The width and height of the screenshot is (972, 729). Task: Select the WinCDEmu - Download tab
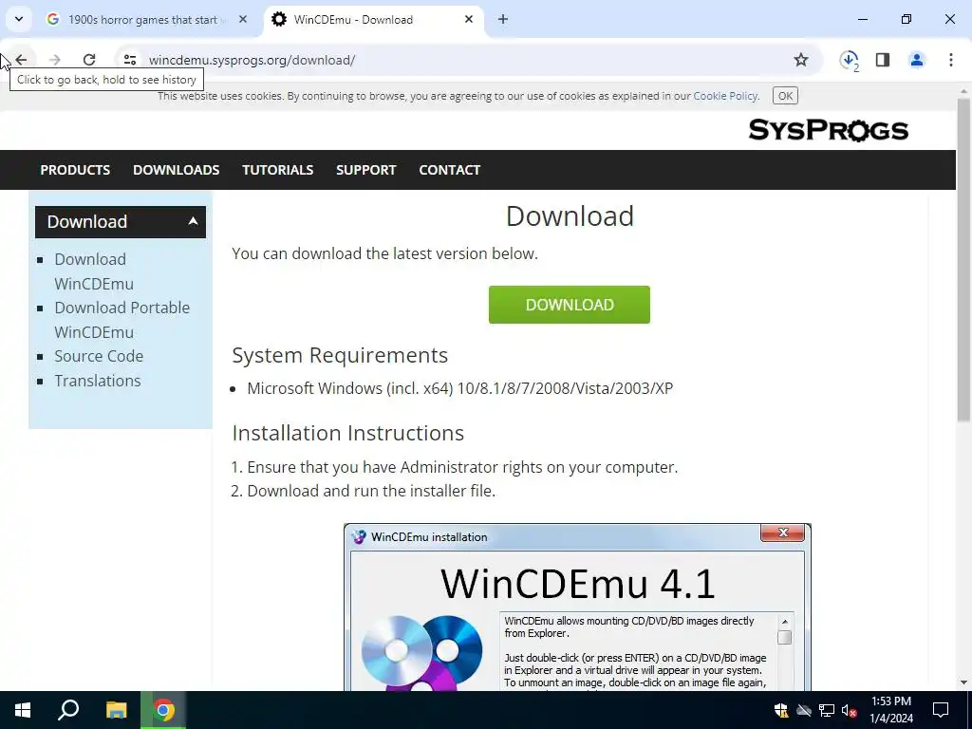pos(374,19)
